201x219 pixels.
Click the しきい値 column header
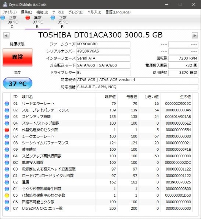coord(151,97)
